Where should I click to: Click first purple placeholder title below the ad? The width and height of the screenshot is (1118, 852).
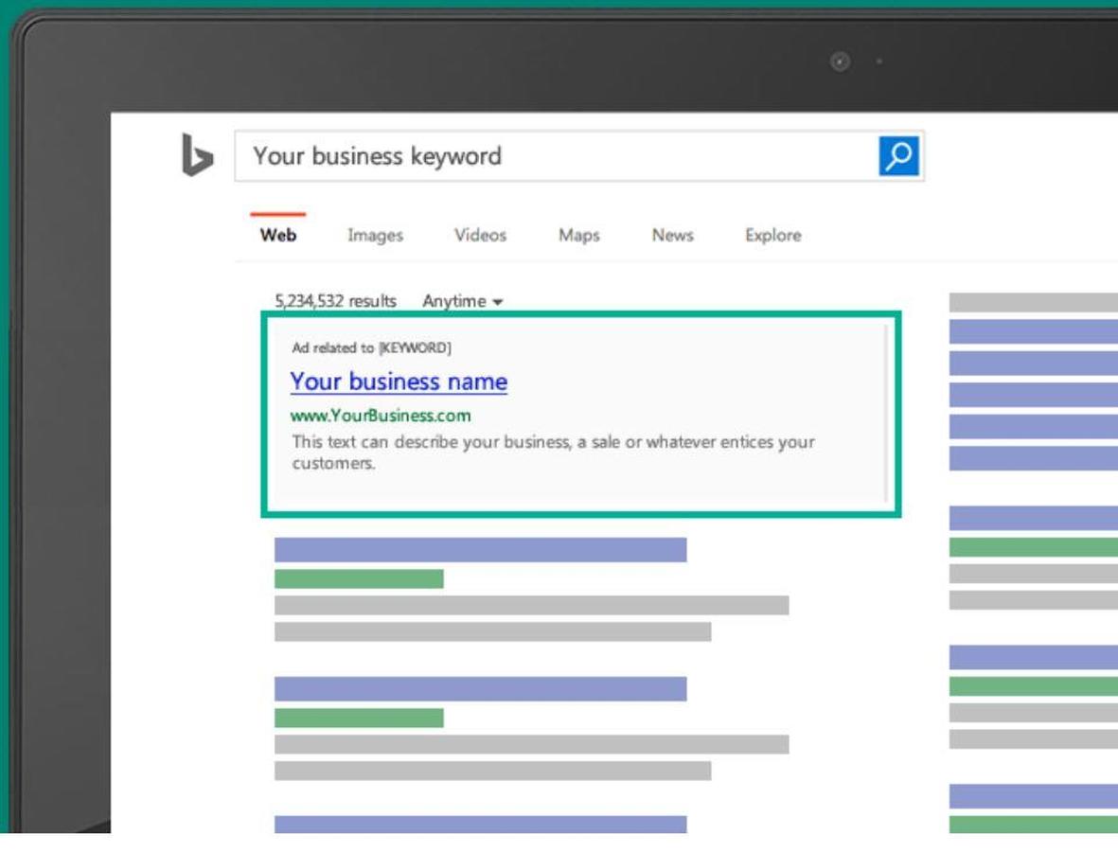pyautogui.click(x=480, y=550)
